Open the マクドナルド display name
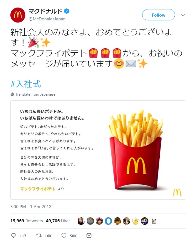Viewport: 196px width, 243px height. (45, 11)
